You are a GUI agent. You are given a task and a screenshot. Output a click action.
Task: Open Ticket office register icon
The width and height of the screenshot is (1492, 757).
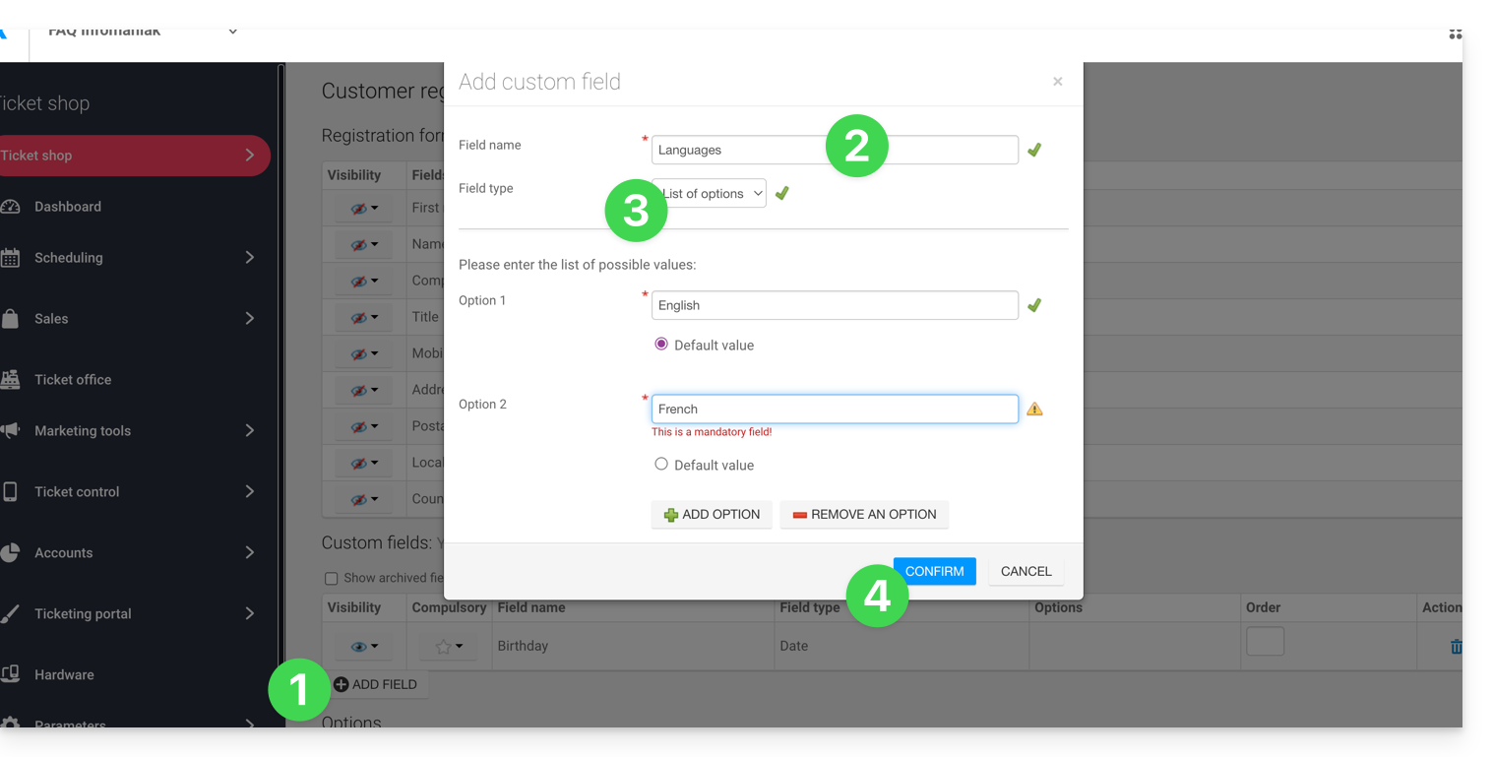click(10, 380)
